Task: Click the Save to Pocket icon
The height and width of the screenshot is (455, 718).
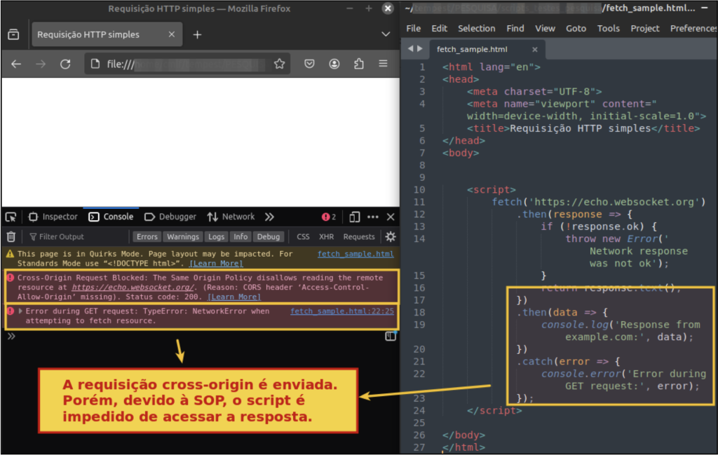Action: (309, 64)
